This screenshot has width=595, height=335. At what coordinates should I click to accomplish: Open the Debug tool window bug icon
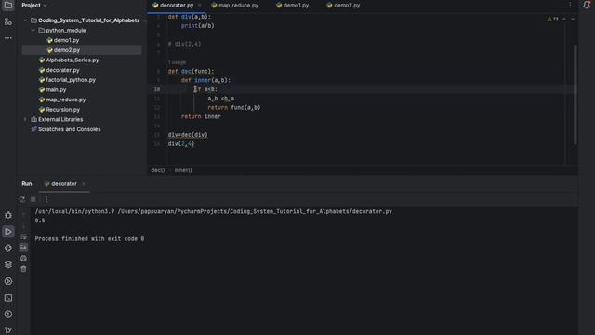(8, 215)
